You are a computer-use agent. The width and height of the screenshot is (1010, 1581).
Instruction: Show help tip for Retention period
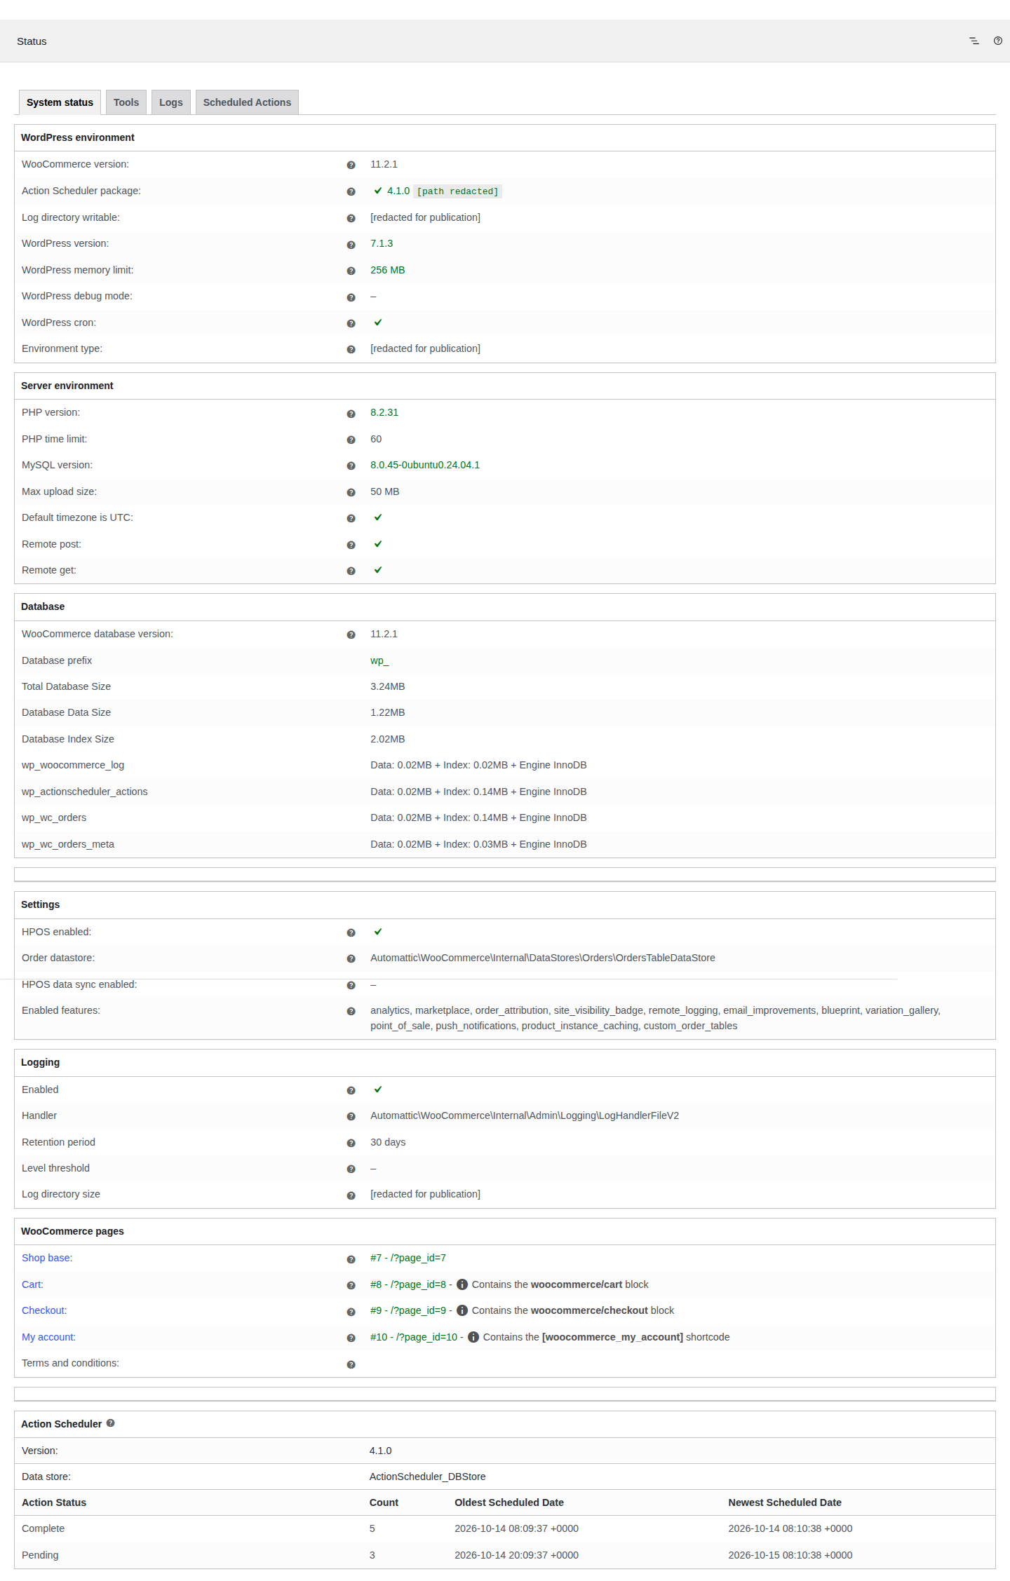(351, 1143)
